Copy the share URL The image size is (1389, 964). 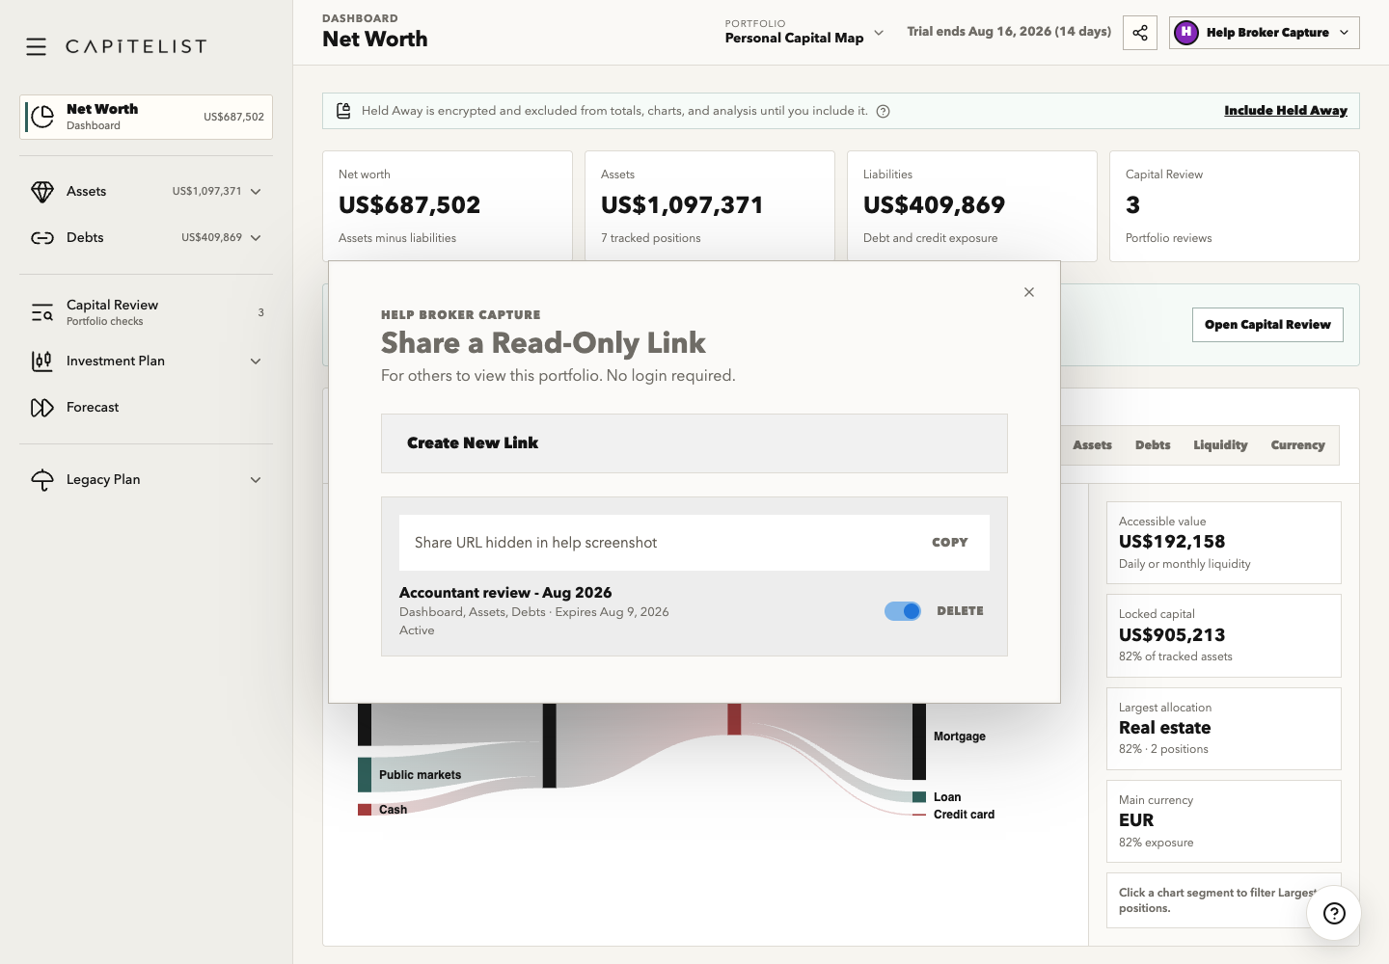click(950, 543)
